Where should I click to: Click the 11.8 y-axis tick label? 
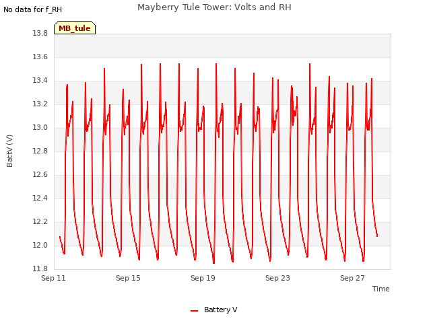tap(40, 268)
